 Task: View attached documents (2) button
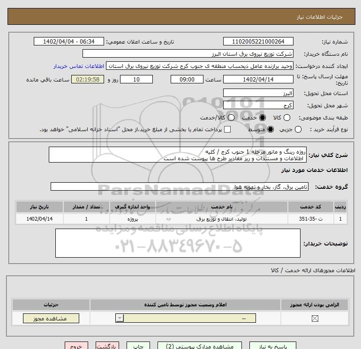point(200,346)
